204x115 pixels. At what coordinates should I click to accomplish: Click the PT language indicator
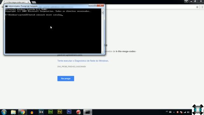point(167,112)
